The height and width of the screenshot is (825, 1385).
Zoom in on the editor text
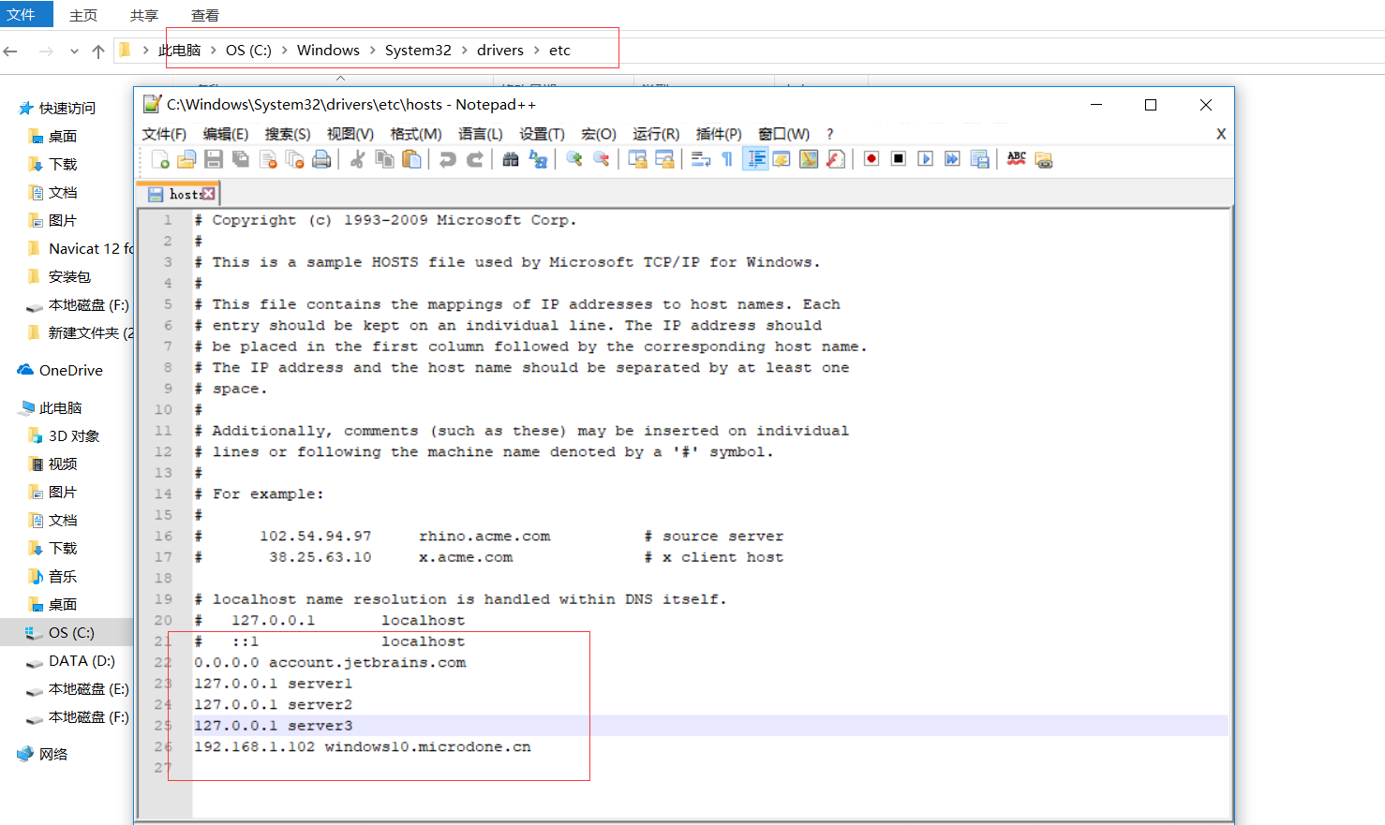(x=573, y=159)
